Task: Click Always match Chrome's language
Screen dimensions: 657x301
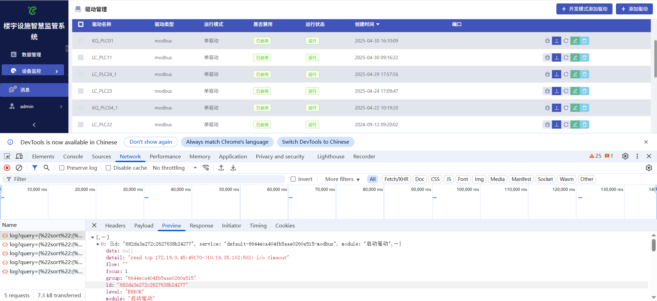Action: (x=227, y=142)
